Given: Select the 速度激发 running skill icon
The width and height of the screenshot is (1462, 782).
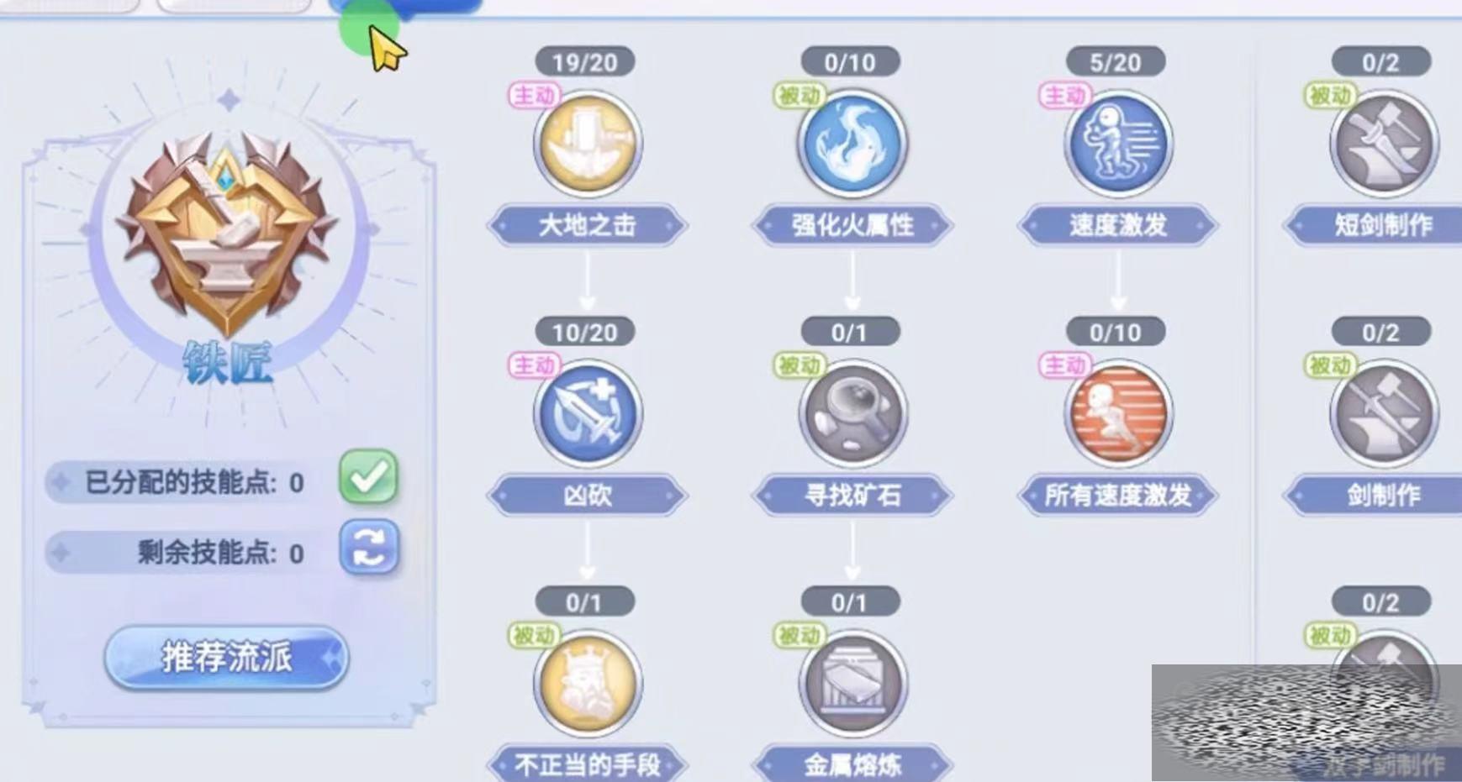Looking at the screenshot, I should point(1117,144).
